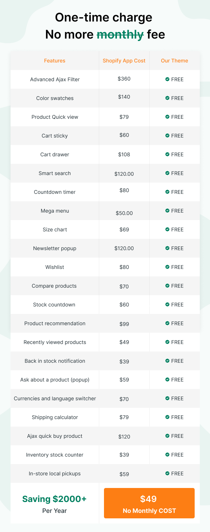
Task: Click the checkmark icon in the Shipping calculator row
Action: [167, 417]
